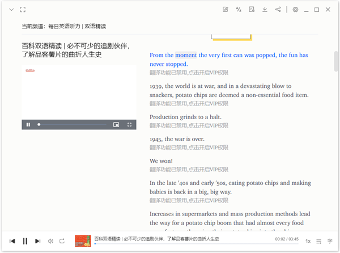
Task: Open the playlist icon in bottom bar
Action: click(x=319, y=241)
